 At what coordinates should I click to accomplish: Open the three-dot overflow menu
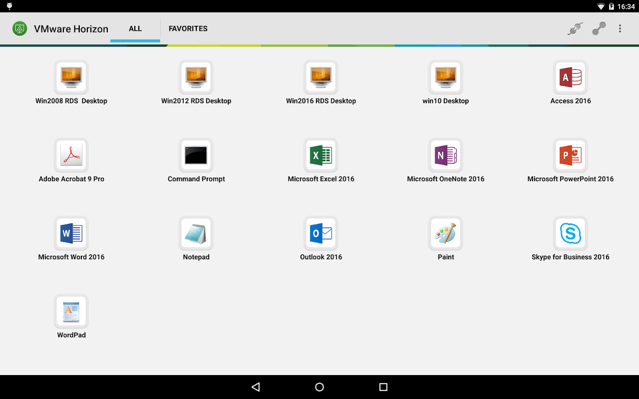pos(620,29)
